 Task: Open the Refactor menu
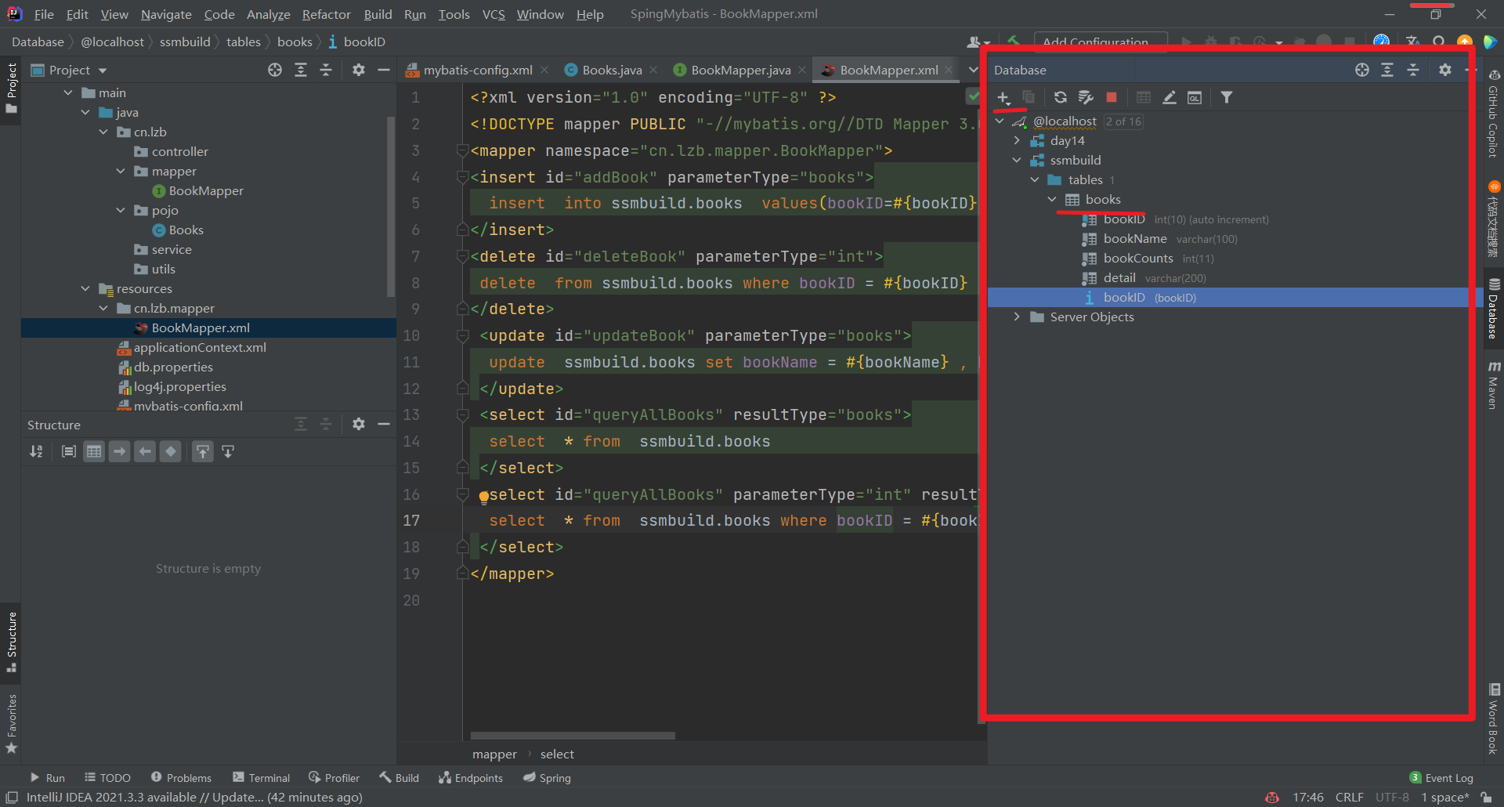(326, 14)
